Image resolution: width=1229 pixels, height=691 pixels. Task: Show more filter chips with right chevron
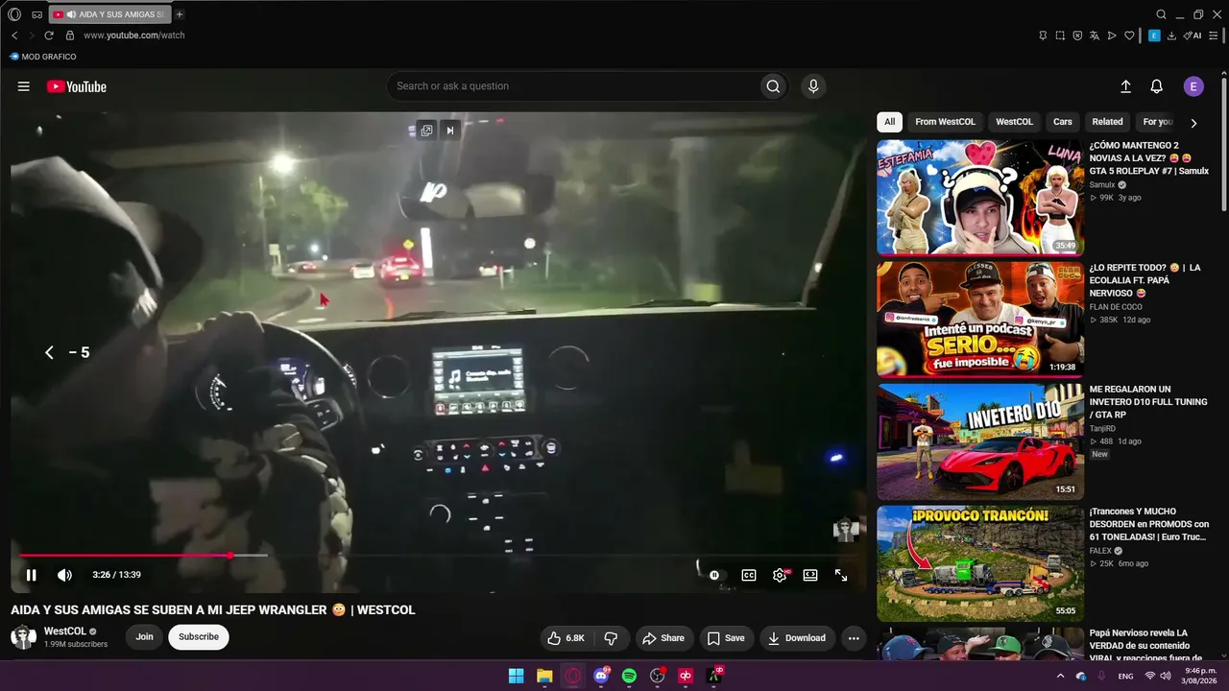pos(1193,123)
